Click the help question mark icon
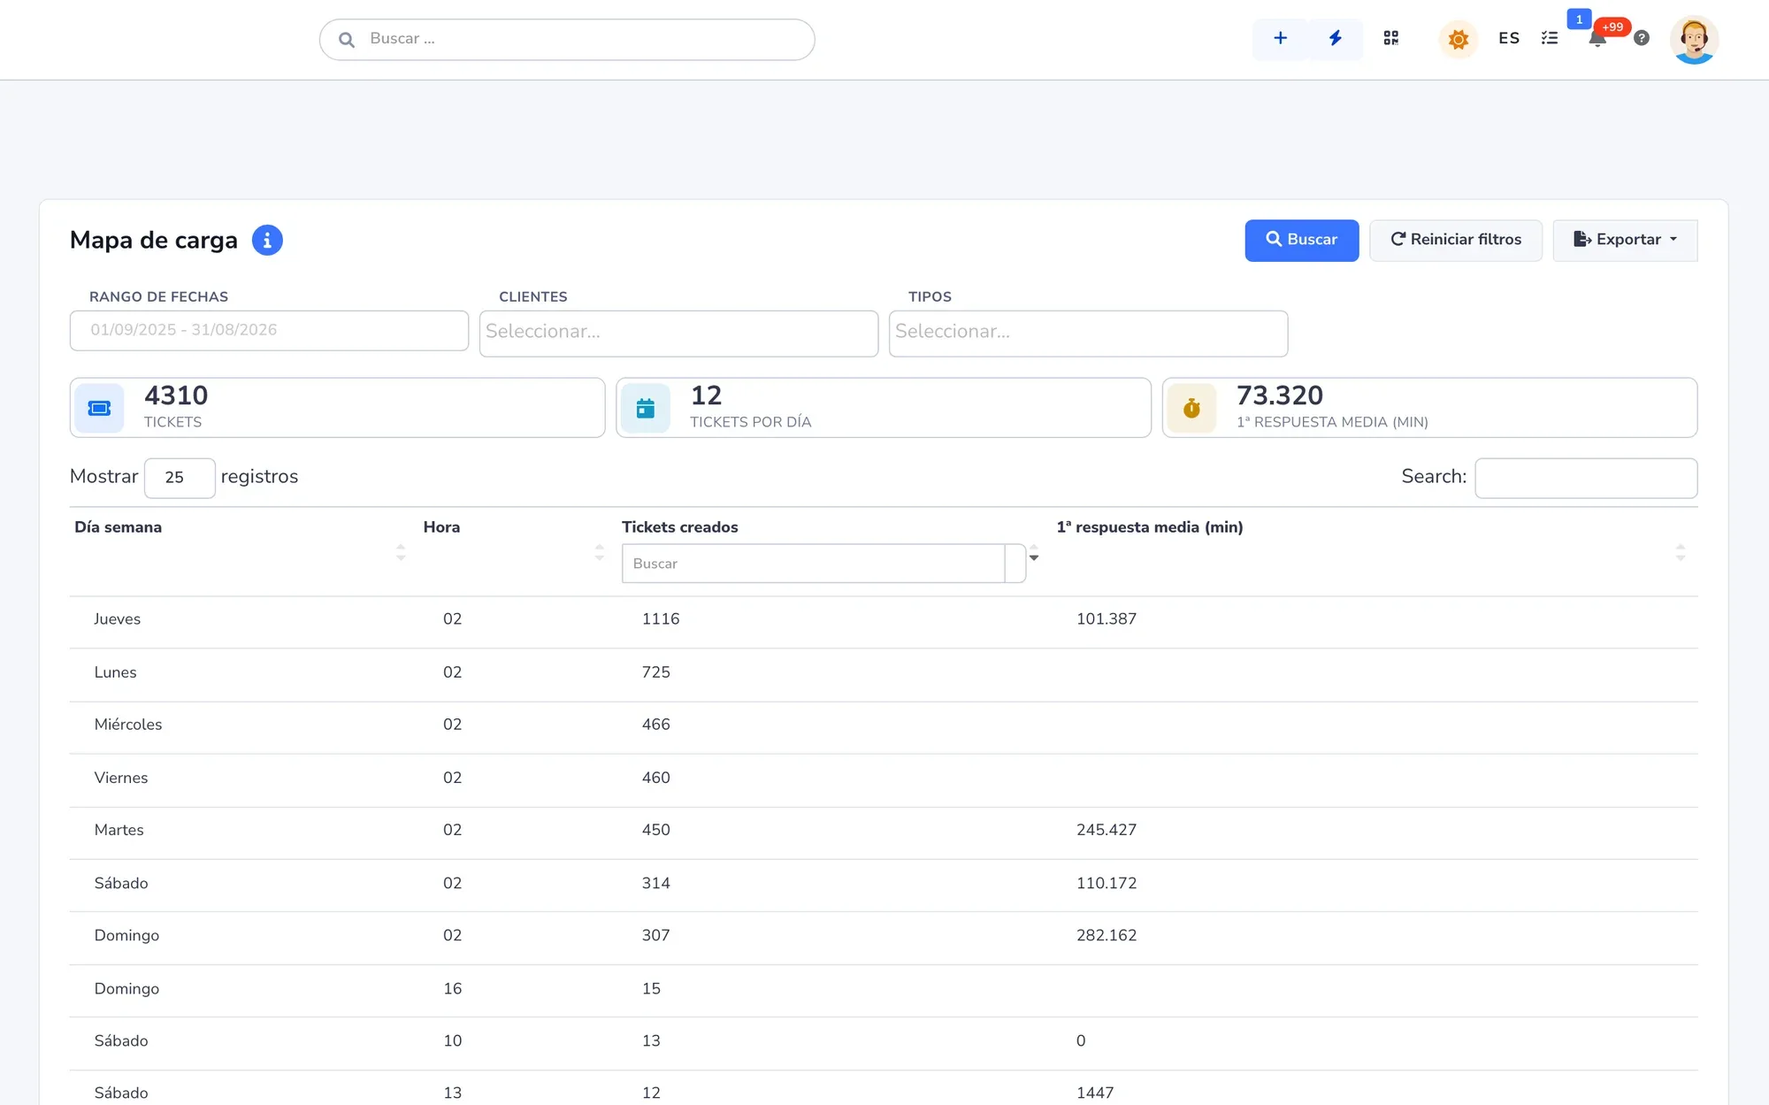1769x1105 pixels. point(1641,39)
